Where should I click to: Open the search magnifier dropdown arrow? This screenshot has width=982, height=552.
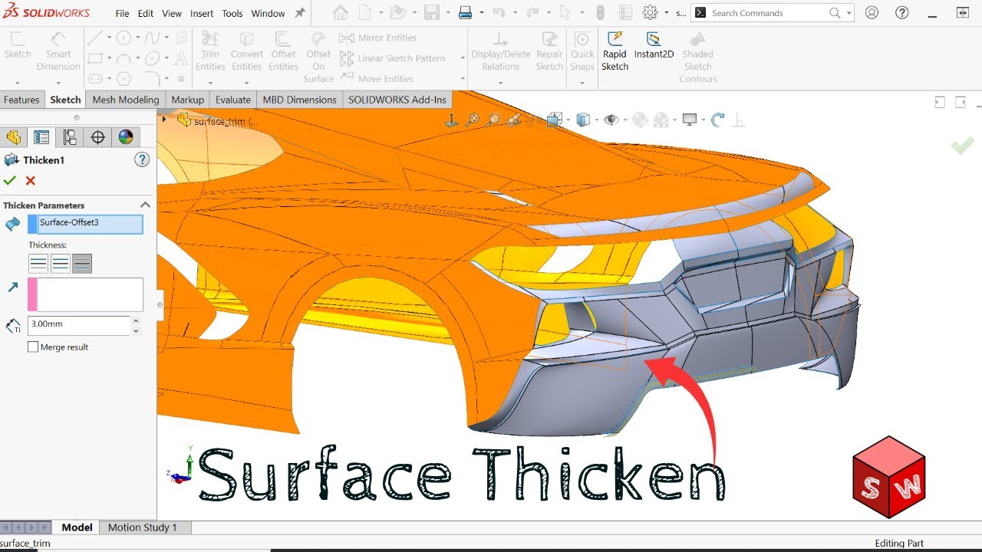(x=849, y=13)
